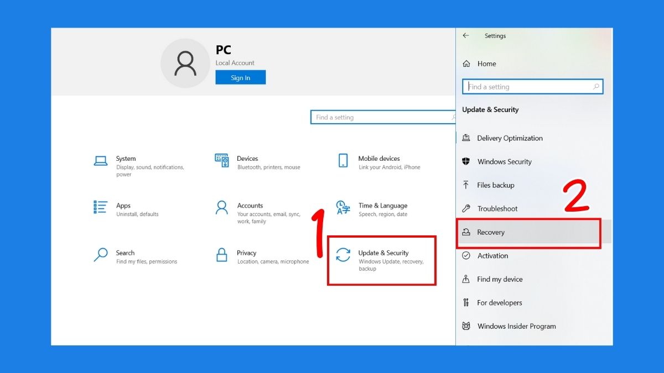Open the Privacy settings category

[262, 257]
